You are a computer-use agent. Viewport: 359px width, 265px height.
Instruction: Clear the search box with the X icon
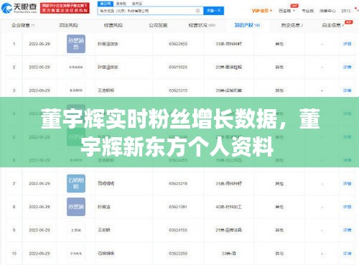197,11
